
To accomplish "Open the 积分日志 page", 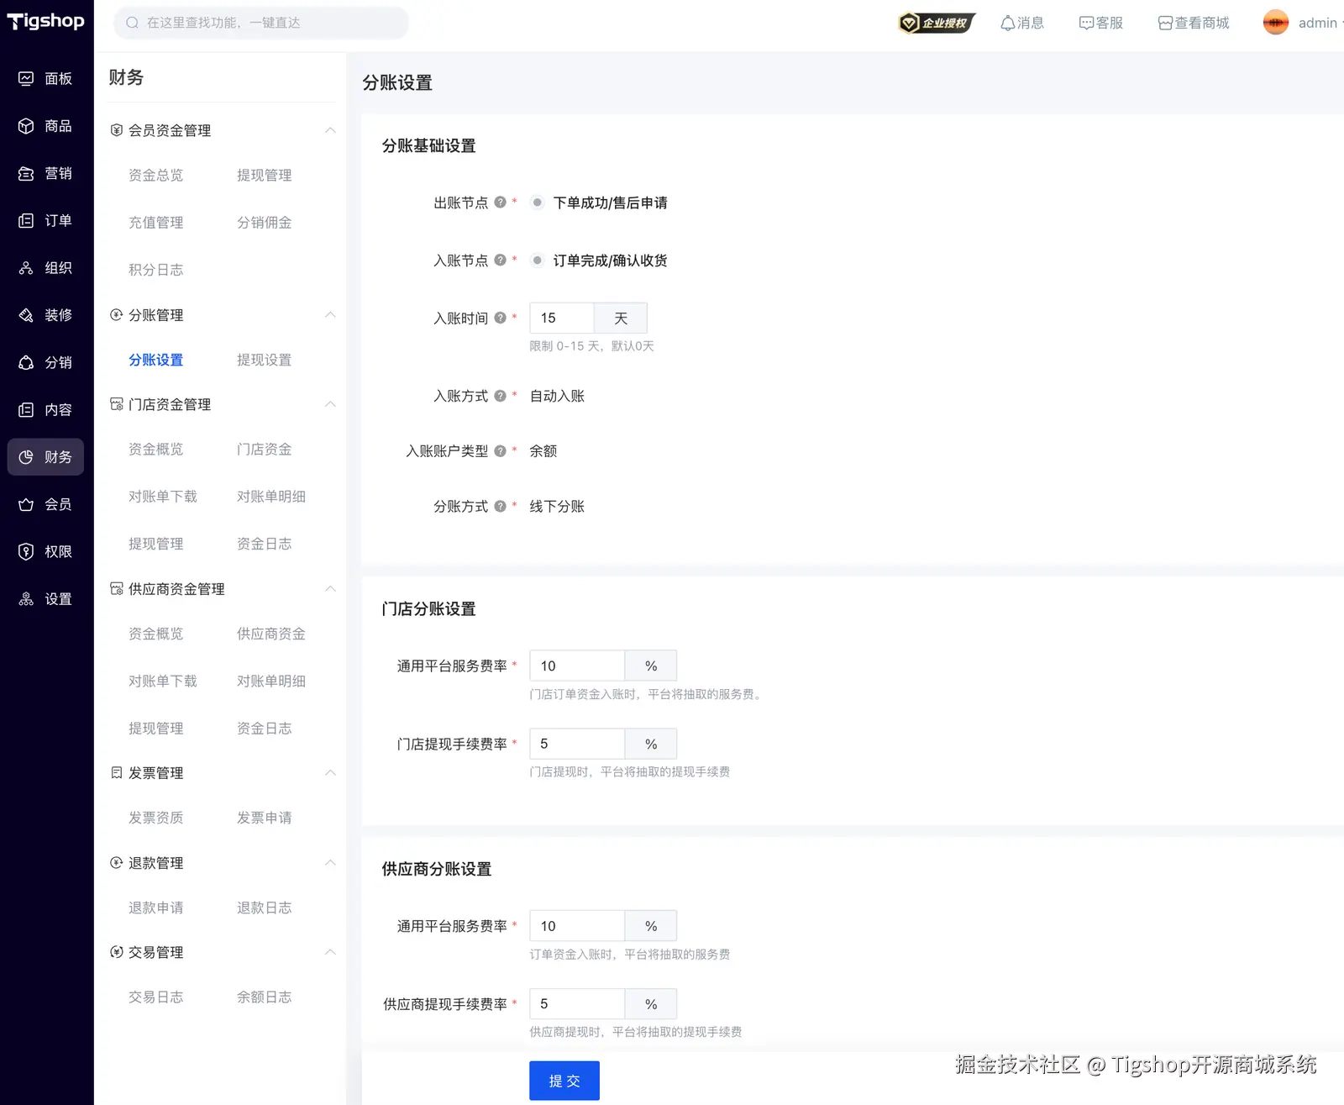I will 155,270.
